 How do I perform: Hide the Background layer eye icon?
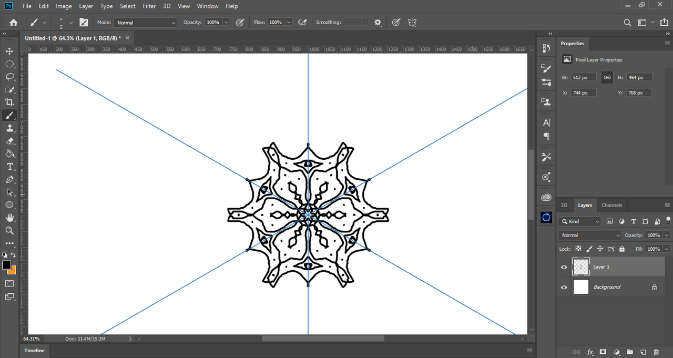[564, 287]
